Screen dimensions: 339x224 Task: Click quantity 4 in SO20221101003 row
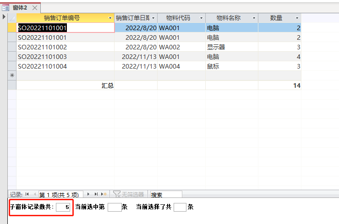point(279,57)
